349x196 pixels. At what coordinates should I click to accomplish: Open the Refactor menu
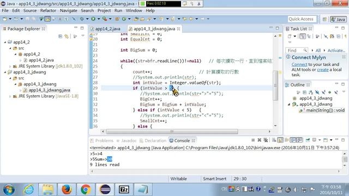[x=48, y=10]
